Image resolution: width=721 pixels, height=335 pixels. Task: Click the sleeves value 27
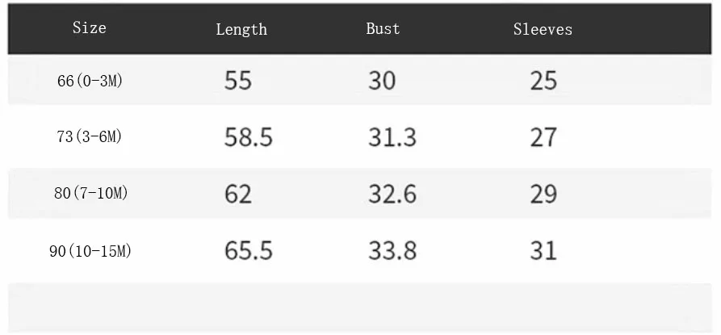(x=543, y=137)
